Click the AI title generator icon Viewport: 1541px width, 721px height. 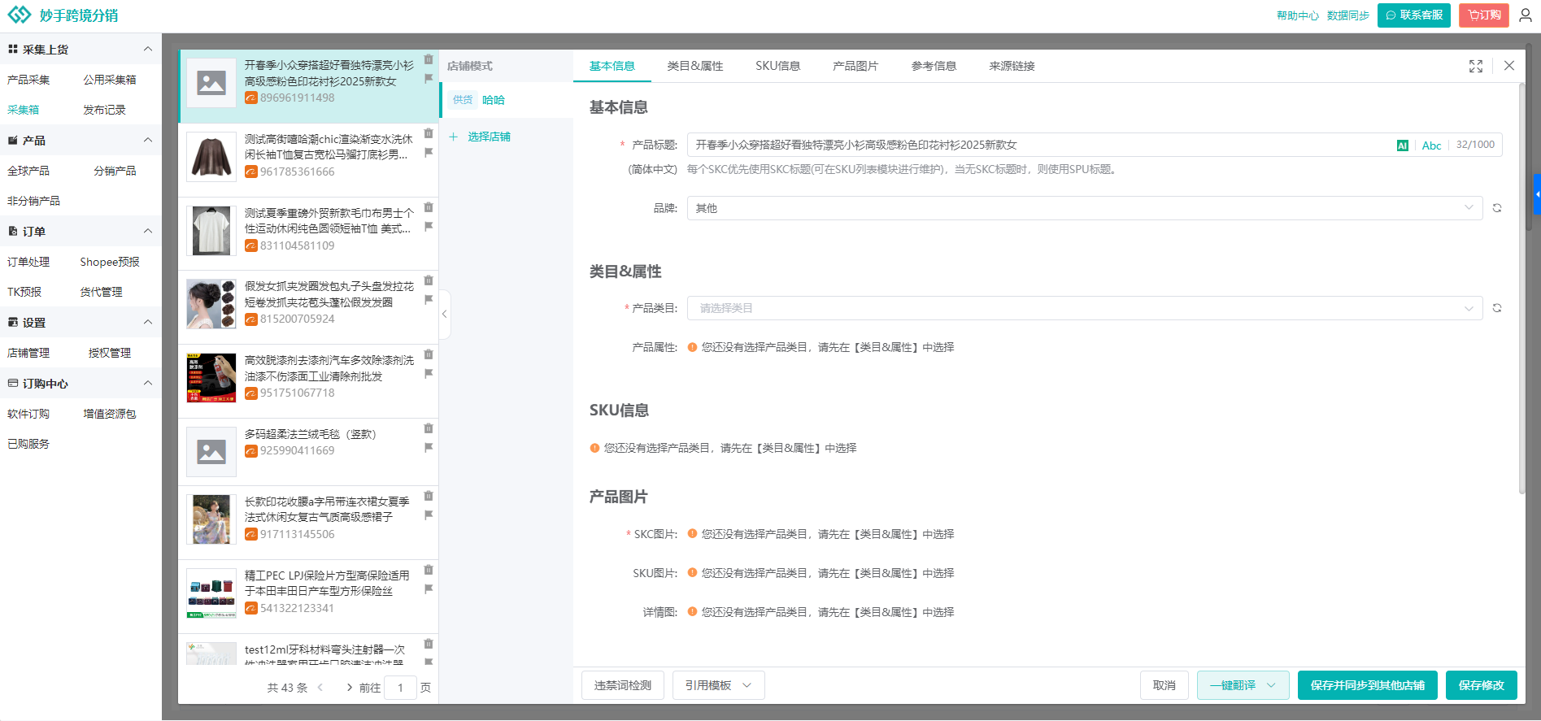pos(1402,146)
